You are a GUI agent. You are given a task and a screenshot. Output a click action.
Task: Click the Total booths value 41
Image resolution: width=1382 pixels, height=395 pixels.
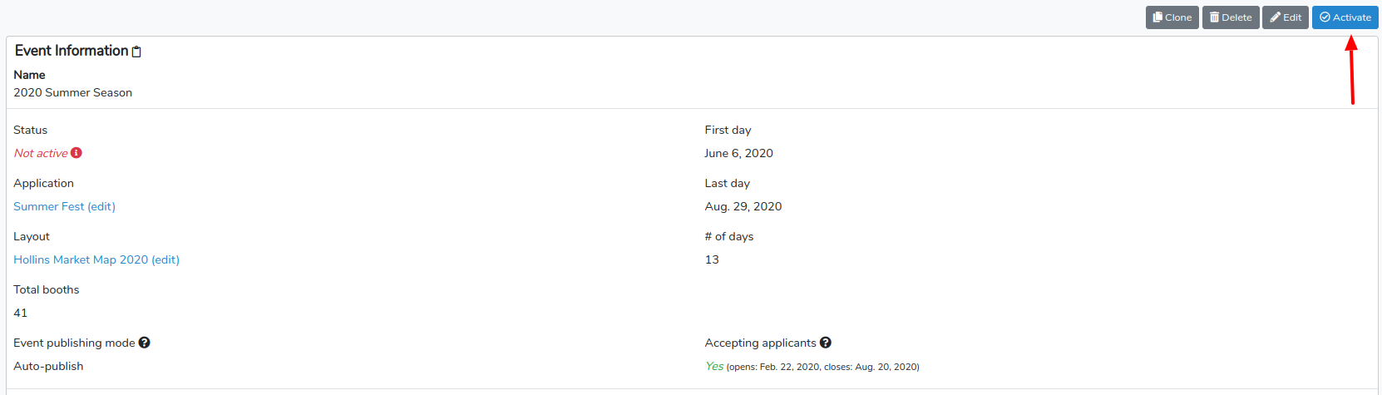click(x=21, y=313)
